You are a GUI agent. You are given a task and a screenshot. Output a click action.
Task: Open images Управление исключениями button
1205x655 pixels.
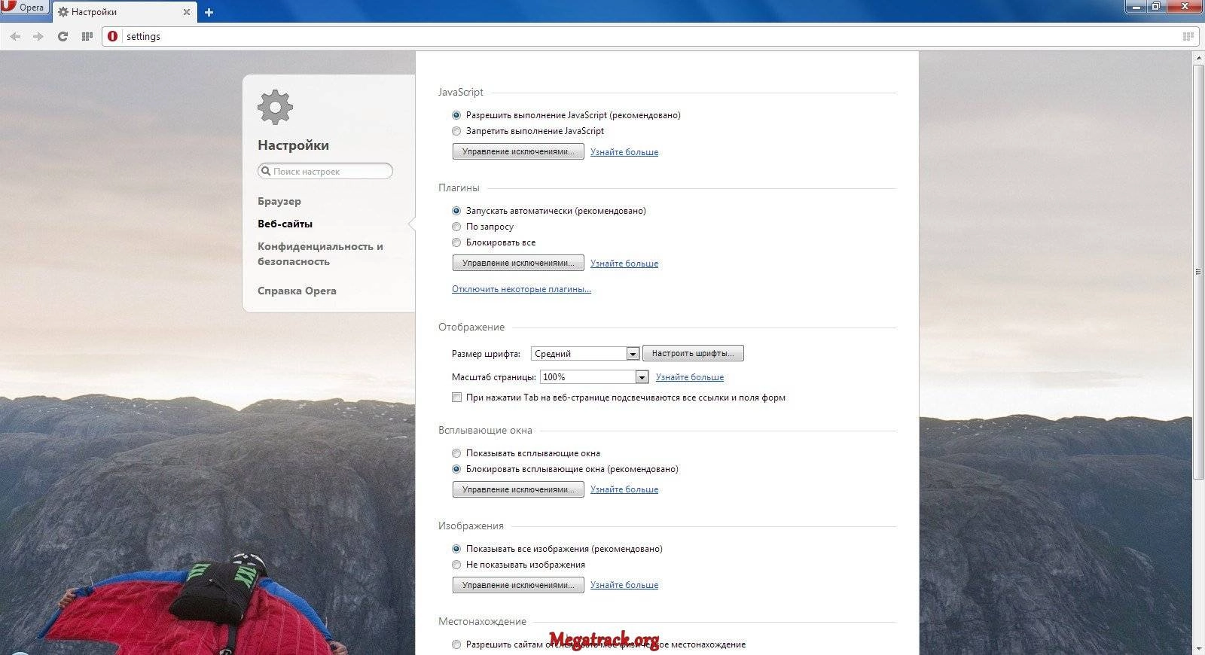[x=518, y=585]
